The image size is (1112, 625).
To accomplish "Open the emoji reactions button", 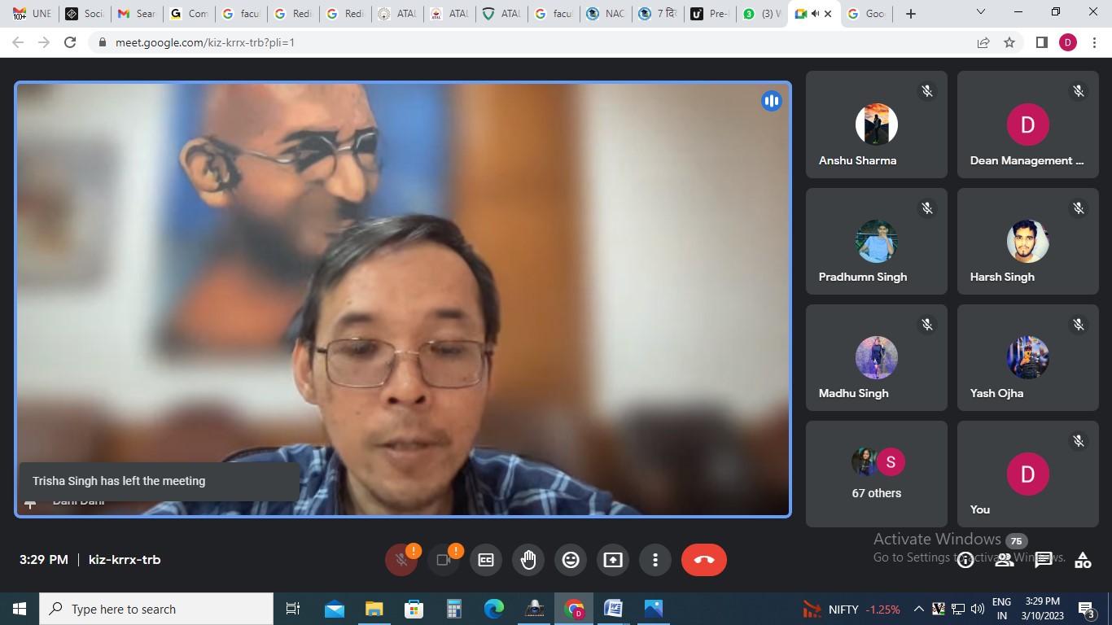I will (x=571, y=560).
